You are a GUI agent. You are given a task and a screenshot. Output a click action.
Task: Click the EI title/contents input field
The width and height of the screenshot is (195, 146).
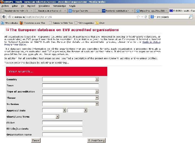(x=62, y=128)
